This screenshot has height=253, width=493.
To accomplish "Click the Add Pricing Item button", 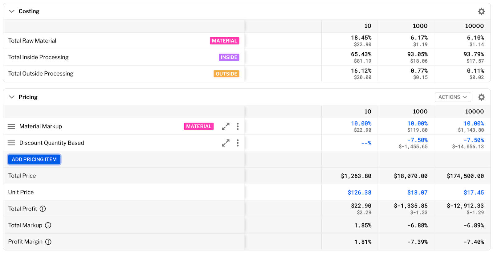I will point(34,159).
